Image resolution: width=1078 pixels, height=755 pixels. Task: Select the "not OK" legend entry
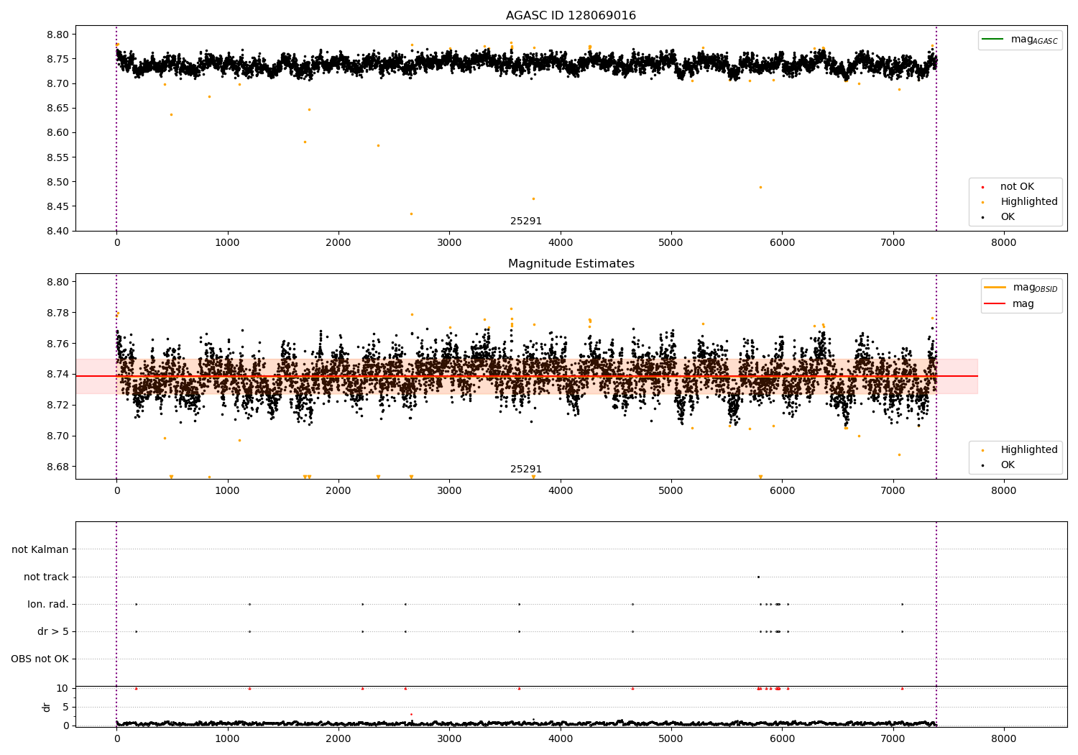pos(1017,187)
